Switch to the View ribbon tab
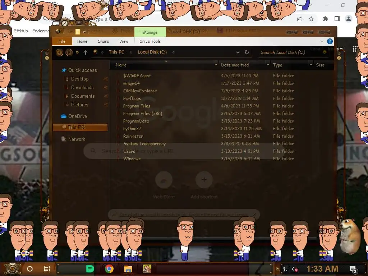 [x=124, y=41]
